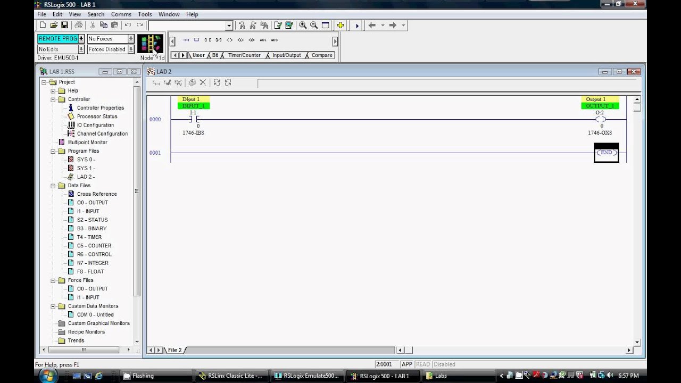Insert examine-if-open (XIO) instruction
Viewport: 681px width, 383px height.
click(219, 40)
